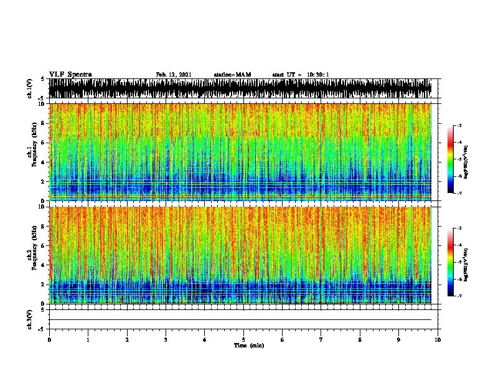Click the log(PSD) label beside ch.1 color bar

(466, 162)
